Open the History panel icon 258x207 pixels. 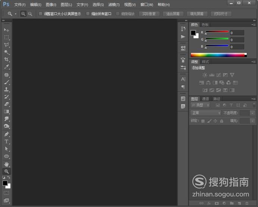click(x=183, y=29)
